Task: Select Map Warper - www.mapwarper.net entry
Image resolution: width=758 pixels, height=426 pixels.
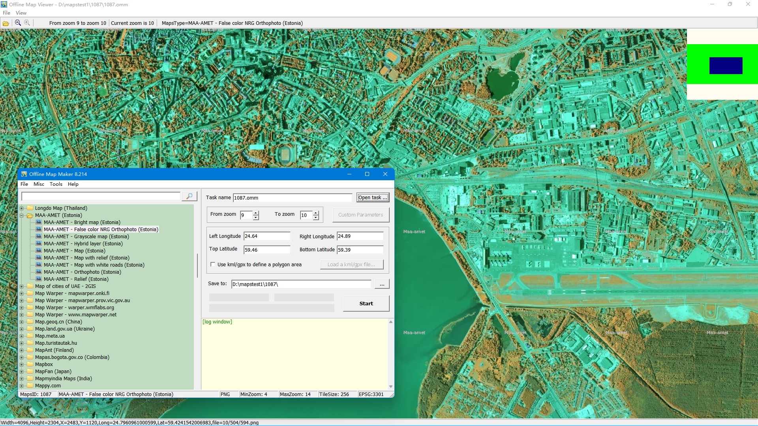Action: [x=76, y=315]
